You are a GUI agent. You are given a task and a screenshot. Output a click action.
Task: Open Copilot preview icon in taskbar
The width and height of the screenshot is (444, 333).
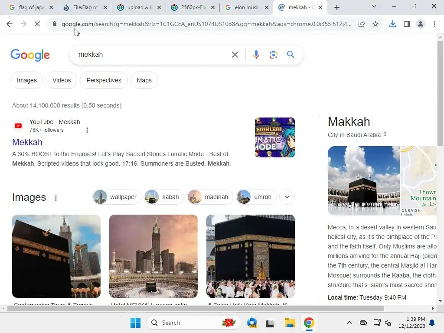[252, 323]
